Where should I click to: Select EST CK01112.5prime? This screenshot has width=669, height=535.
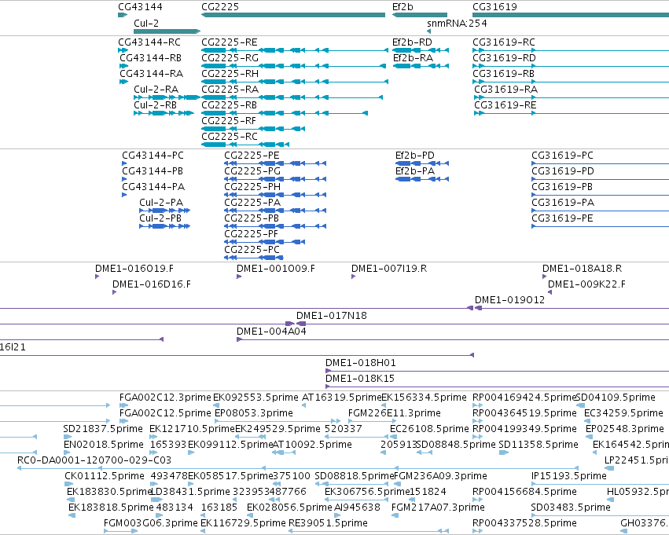[x=69, y=484]
